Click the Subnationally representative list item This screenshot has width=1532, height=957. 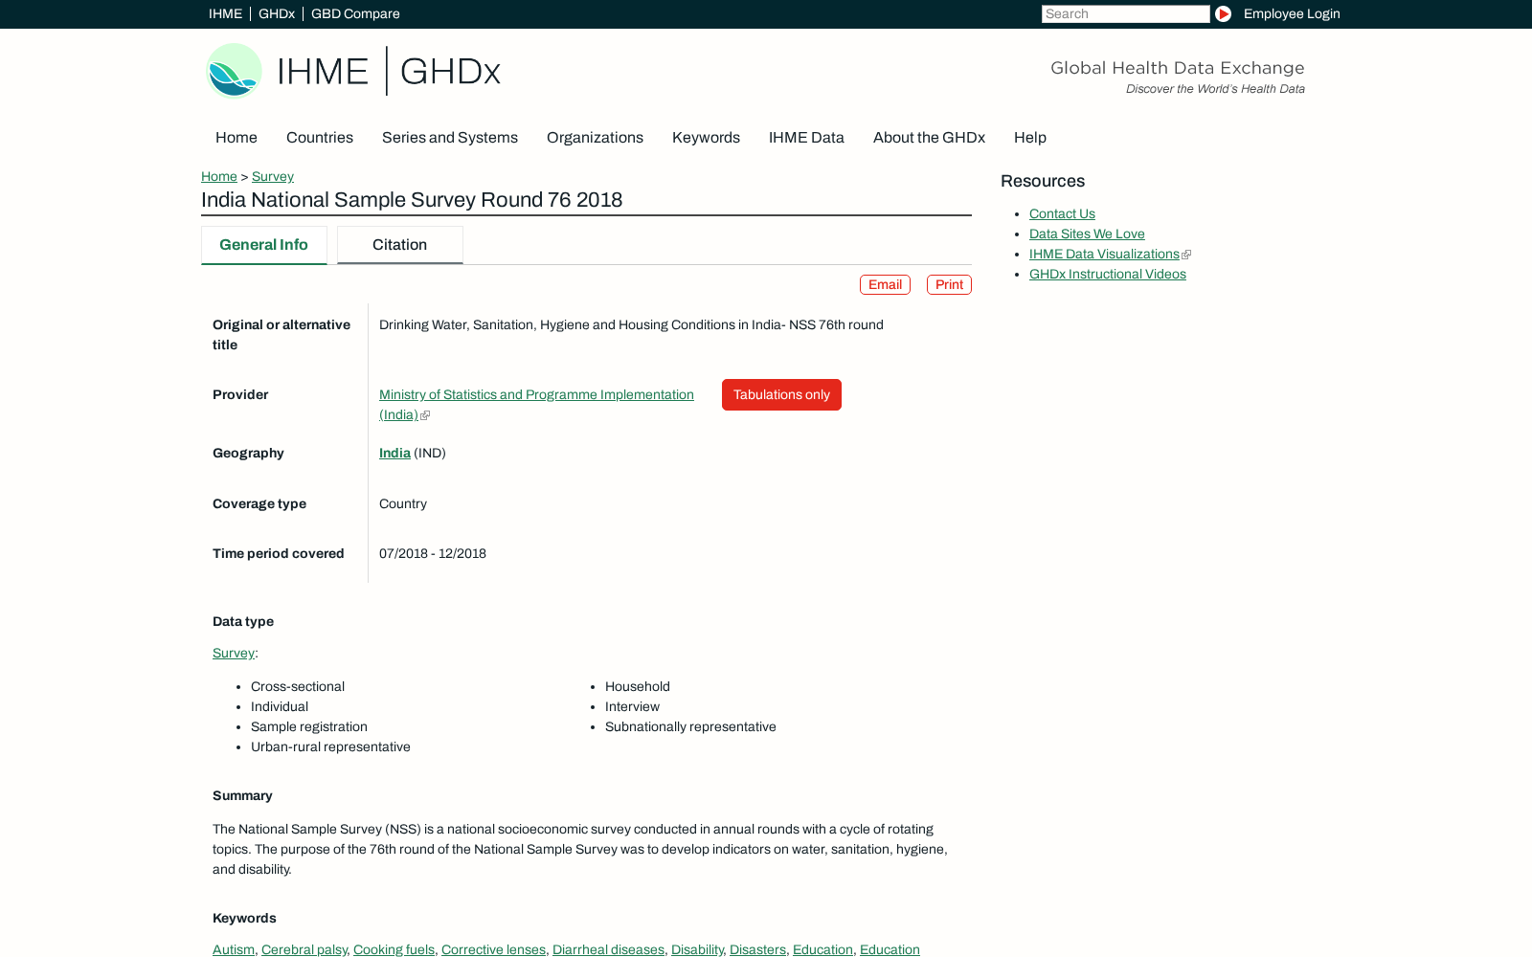tap(690, 727)
